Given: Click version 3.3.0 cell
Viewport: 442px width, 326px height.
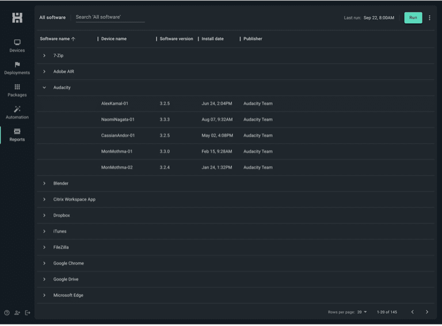Looking at the screenshot, I should coord(164,152).
